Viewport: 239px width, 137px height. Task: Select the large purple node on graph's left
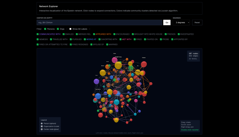[96, 81]
